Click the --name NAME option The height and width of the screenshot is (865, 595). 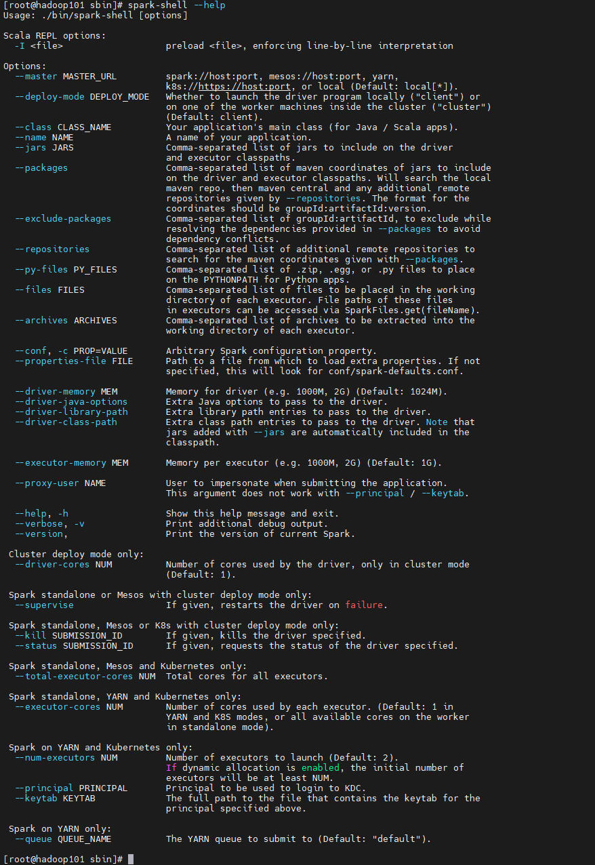(44, 137)
